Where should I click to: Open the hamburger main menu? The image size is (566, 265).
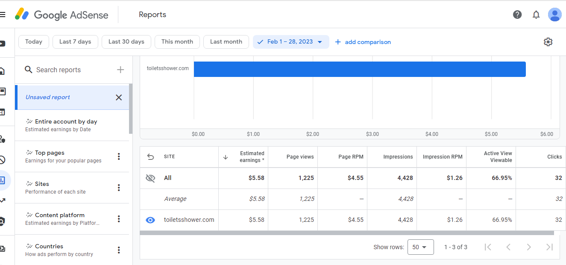[3, 15]
